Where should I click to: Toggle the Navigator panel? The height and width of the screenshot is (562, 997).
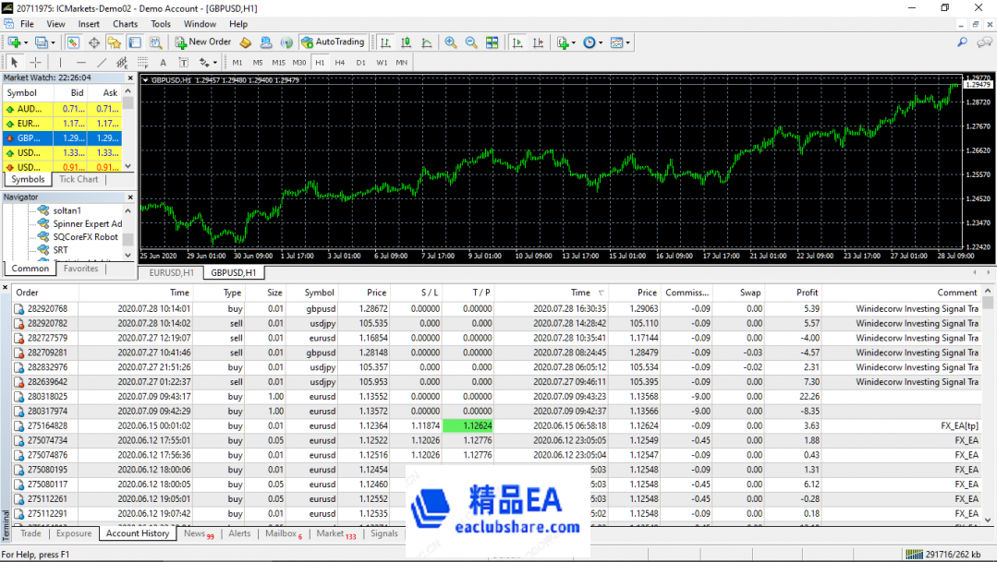[115, 42]
